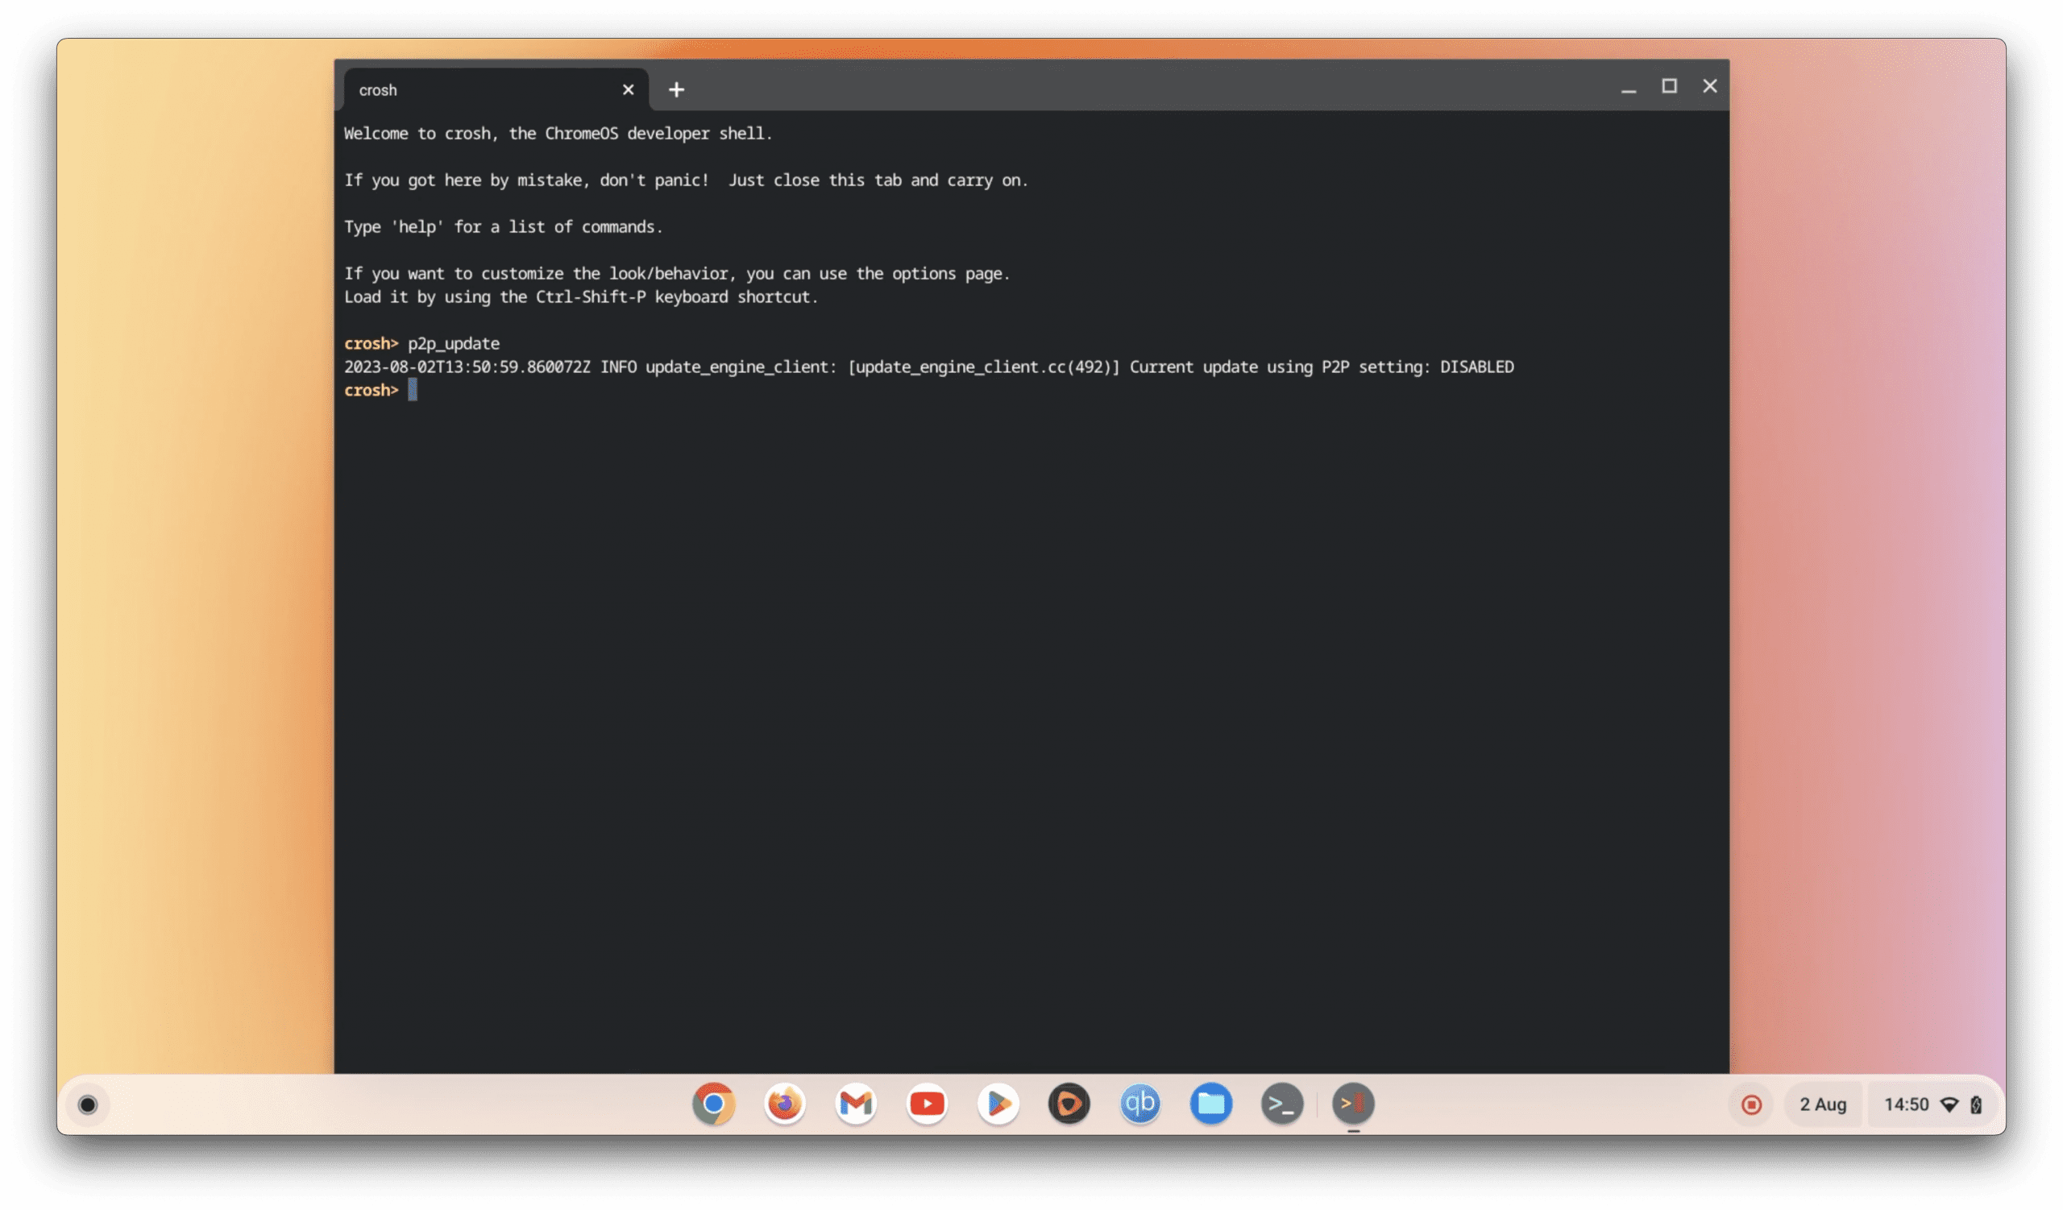This screenshot has height=1210, width=2063.
Task: Click the Wi-Fi status icon
Action: (1949, 1104)
